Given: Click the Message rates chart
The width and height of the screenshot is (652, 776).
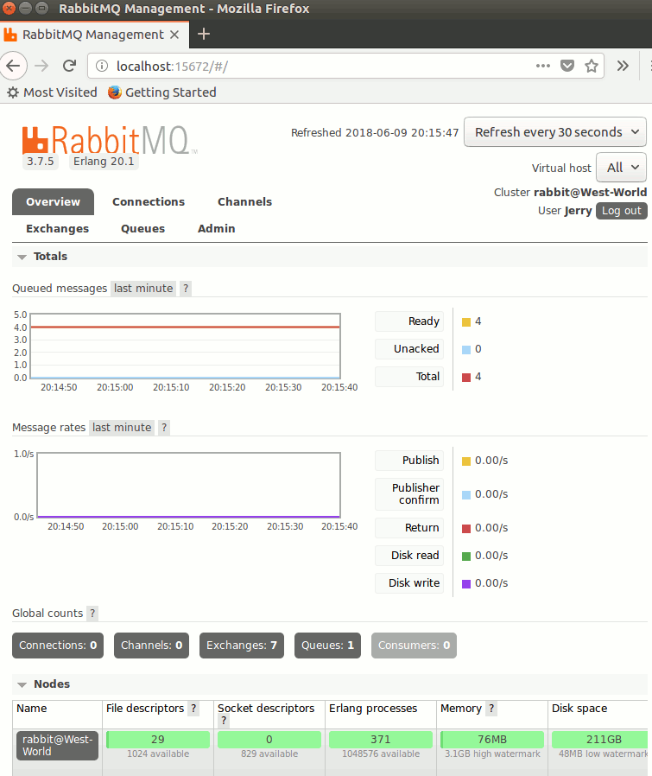Looking at the screenshot, I should pyautogui.click(x=188, y=485).
